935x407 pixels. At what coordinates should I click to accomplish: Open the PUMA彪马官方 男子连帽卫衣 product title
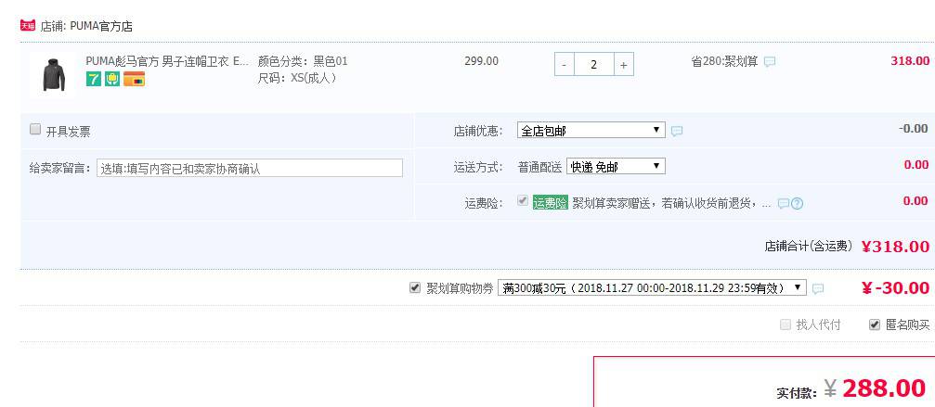(x=167, y=61)
